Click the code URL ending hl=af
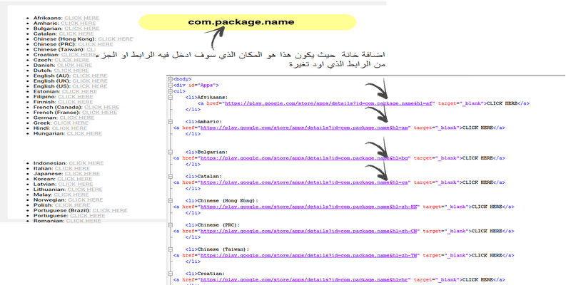The width and height of the screenshot is (571, 285). tap(328, 103)
